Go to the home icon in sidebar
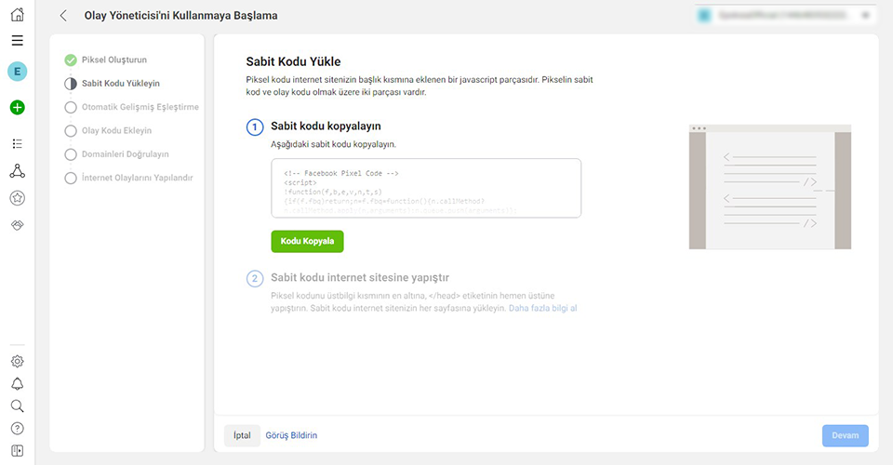 point(17,15)
